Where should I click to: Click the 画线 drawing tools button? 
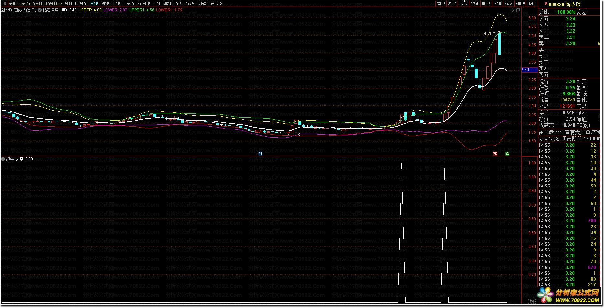tap(486, 4)
